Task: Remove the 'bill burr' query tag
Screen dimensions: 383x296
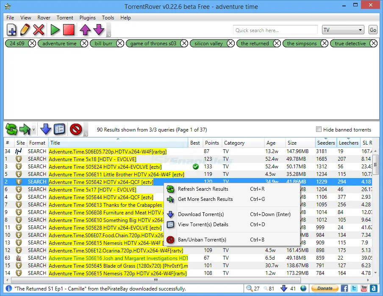Action: pyautogui.click(x=120, y=44)
